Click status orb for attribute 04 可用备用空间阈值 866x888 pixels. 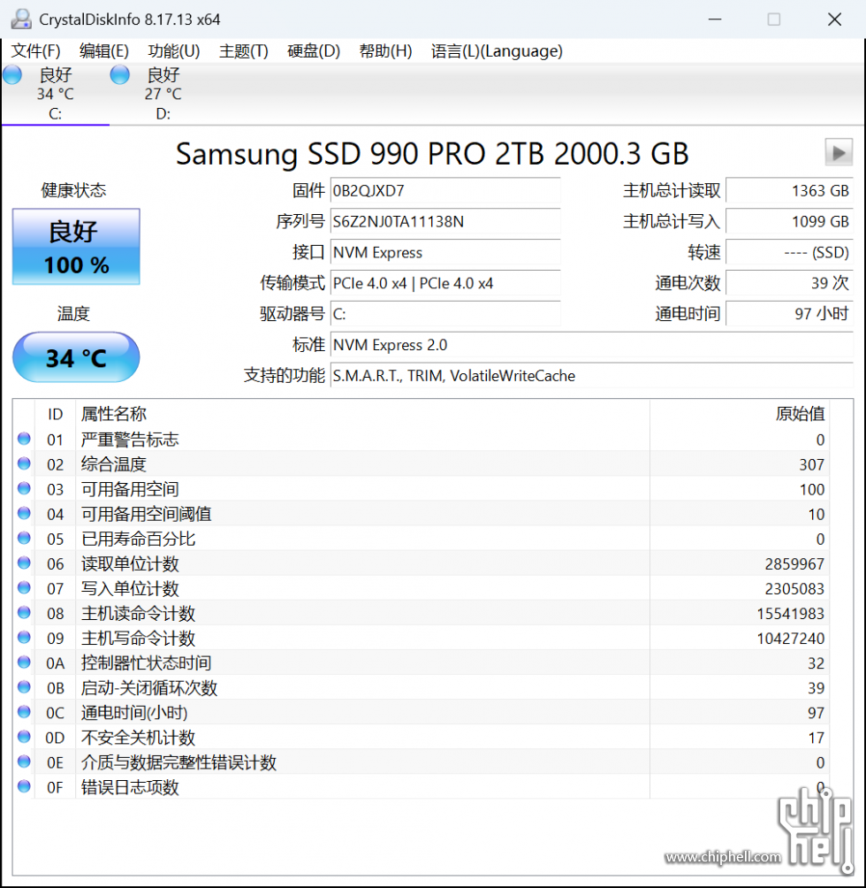(x=24, y=513)
